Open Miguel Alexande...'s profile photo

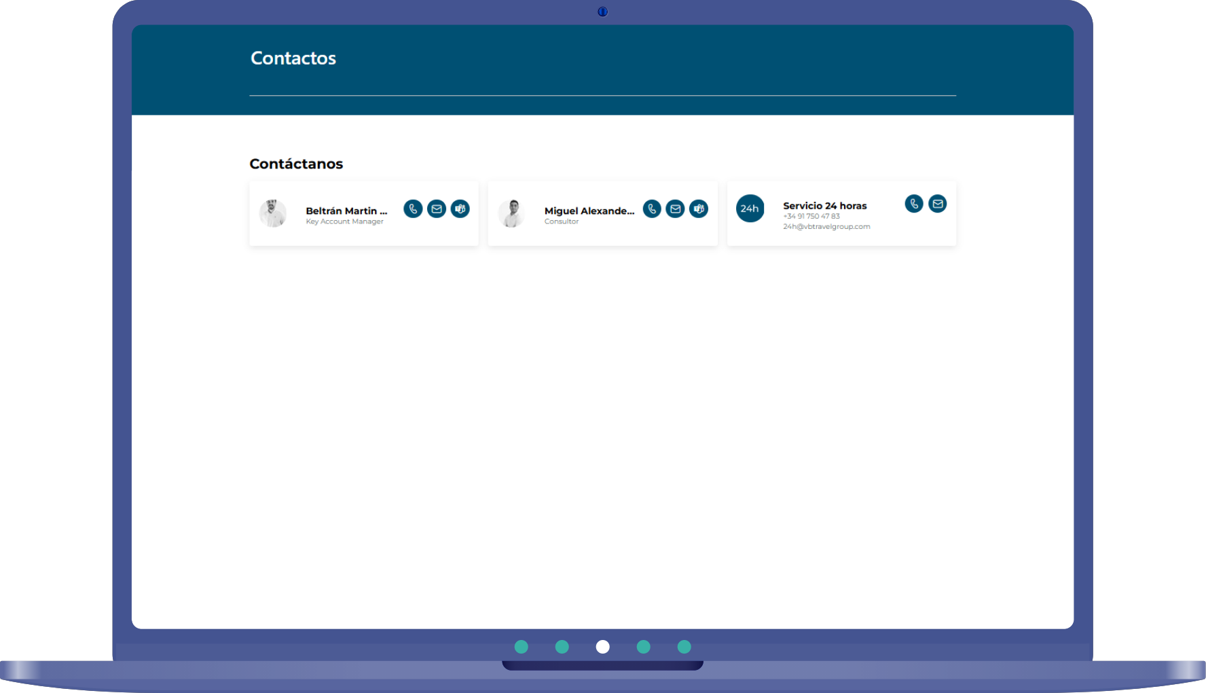[512, 213]
